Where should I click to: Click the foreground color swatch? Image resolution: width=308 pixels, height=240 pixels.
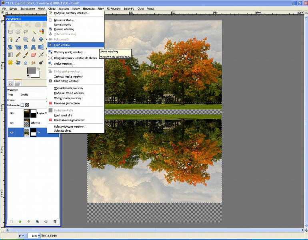pos(31,71)
